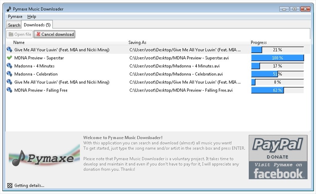Click download icon of the 8 % download

point(9,82)
